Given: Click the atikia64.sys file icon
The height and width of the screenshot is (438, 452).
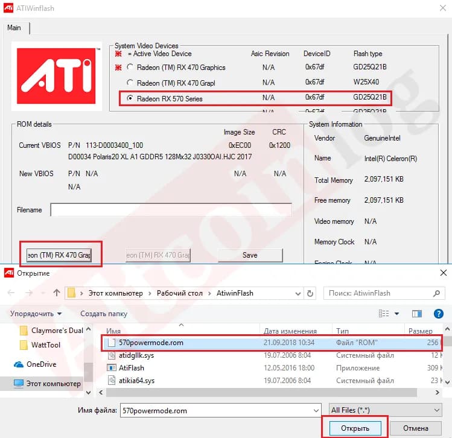Looking at the screenshot, I should (x=111, y=381).
